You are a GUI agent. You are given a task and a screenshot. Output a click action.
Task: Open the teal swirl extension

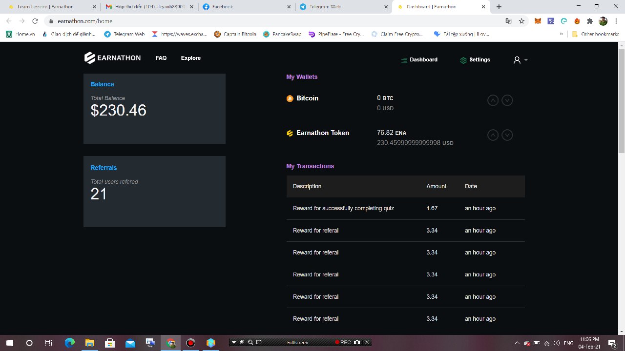click(x=564, y=21)
